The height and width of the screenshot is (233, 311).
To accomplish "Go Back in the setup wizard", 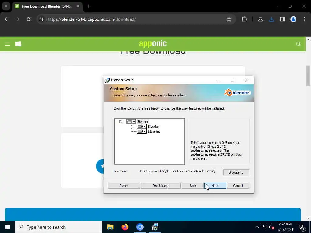I will tap(193, 186).
